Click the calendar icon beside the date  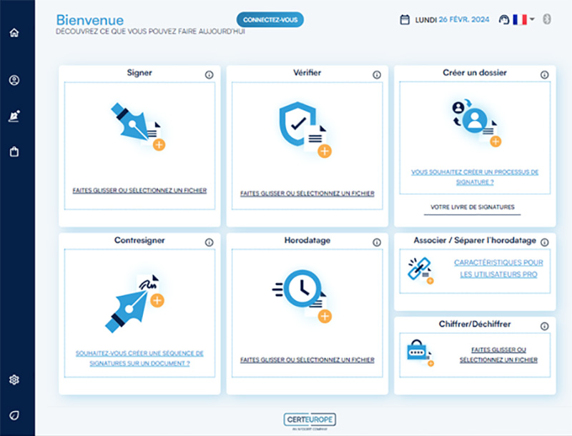click(x=405, y=20)
